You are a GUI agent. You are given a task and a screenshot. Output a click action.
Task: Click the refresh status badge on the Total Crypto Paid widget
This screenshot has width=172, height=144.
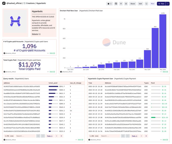tap(52, 72)
